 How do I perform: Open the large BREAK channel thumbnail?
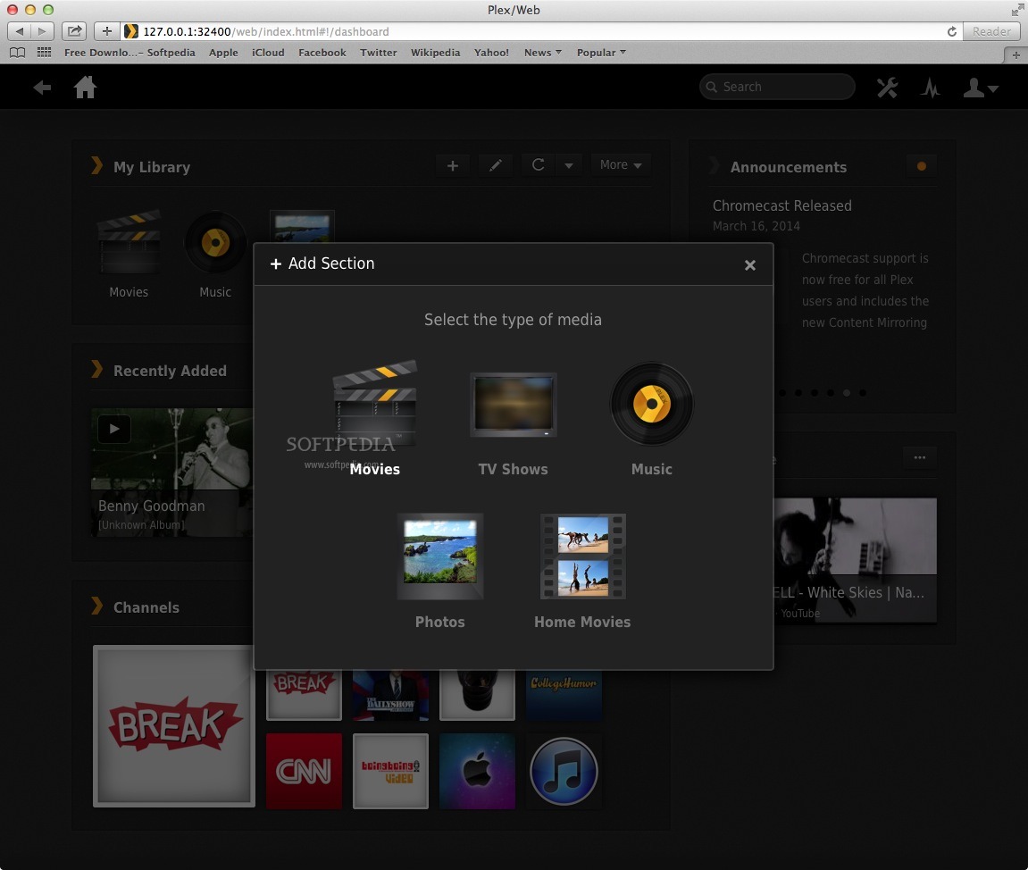[x=174, y=726]
